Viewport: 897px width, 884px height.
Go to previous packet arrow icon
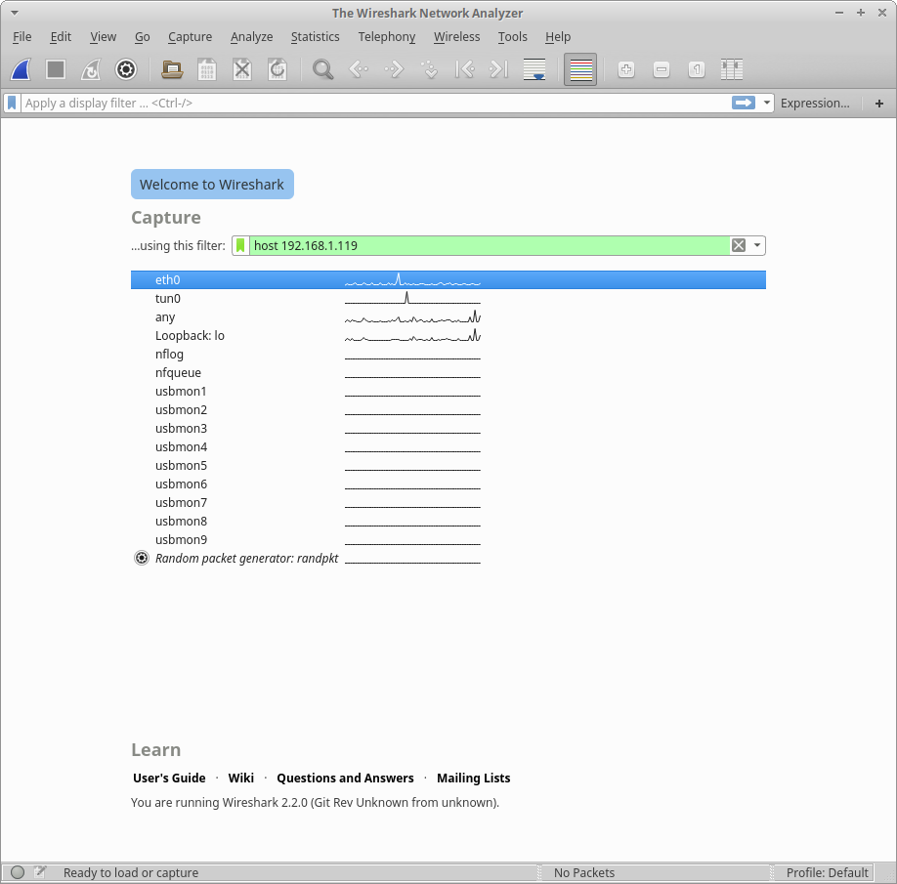(x=359, y=69)
